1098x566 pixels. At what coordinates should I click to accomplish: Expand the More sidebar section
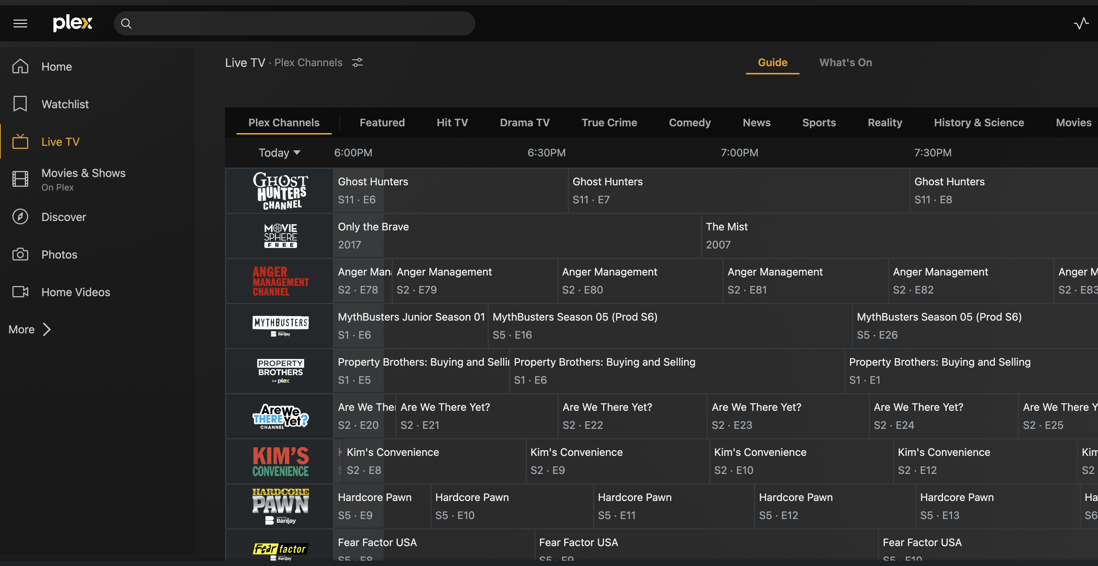coord(29,329)
